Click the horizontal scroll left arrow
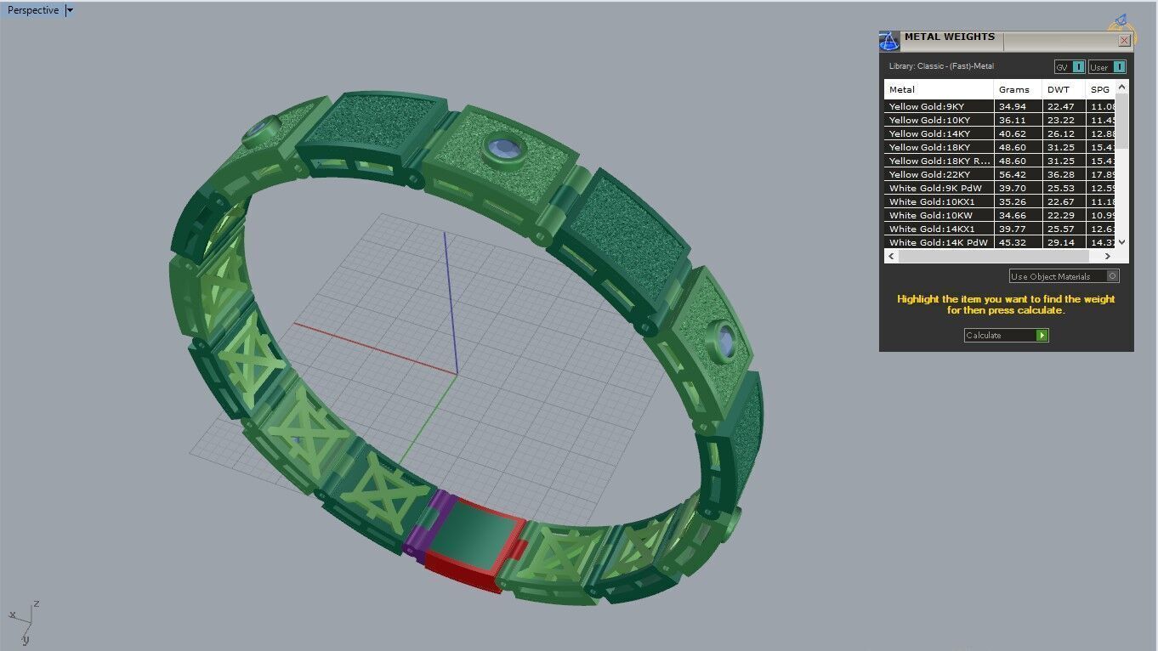1158x651 pixels. 891,256
